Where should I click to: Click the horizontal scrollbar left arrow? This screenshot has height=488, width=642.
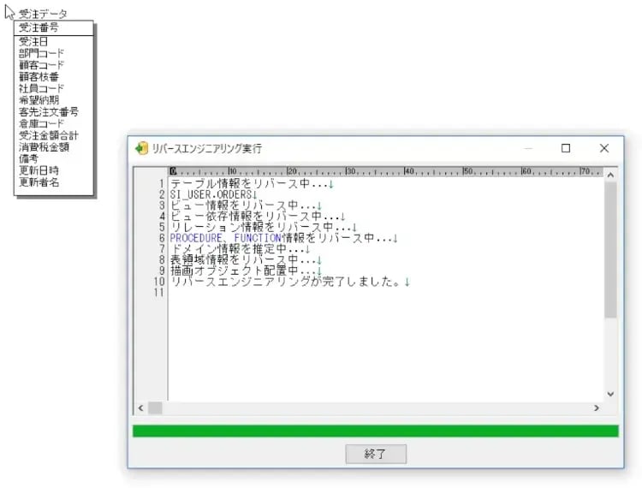coord(140,408)
